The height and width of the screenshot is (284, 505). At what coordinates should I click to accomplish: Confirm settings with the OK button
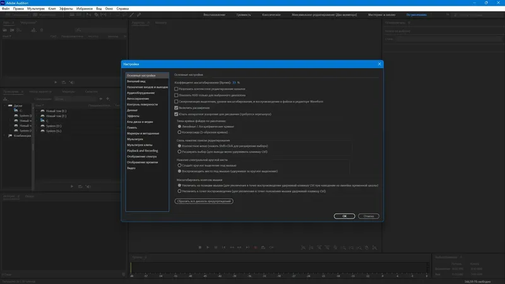[x=344, y=216]
